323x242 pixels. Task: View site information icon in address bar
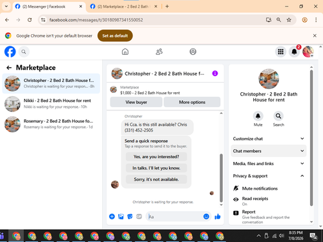(x=43, y=20)
